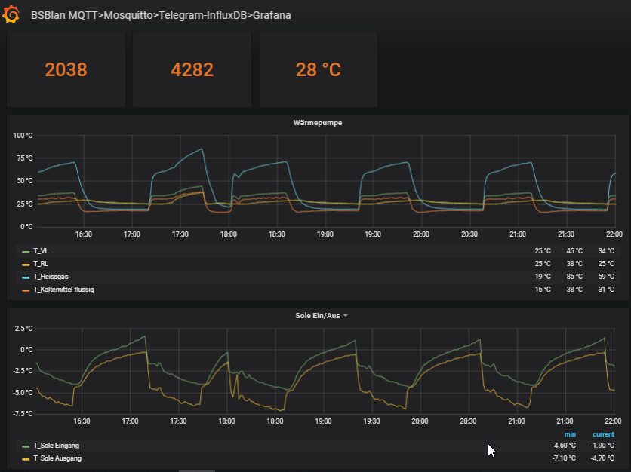Sort legend by the current column header
Viewport: 631px width, 472px height.
pos(603,434)
